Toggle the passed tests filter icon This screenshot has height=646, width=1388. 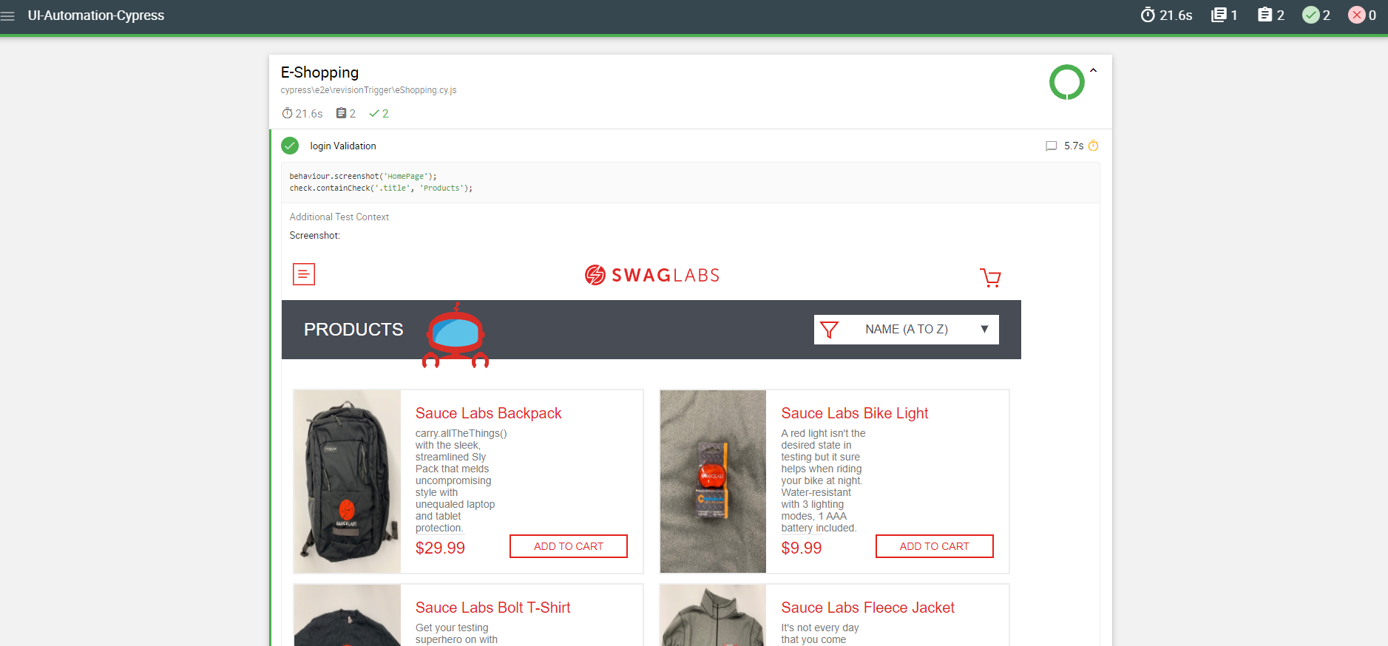tap(1311, 15)
